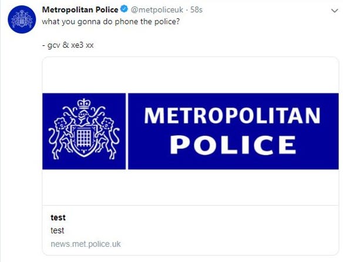Click the "- gcv & xe3 xx" signature line
Screen dimensions: 343x262
[x=68, y=45]
